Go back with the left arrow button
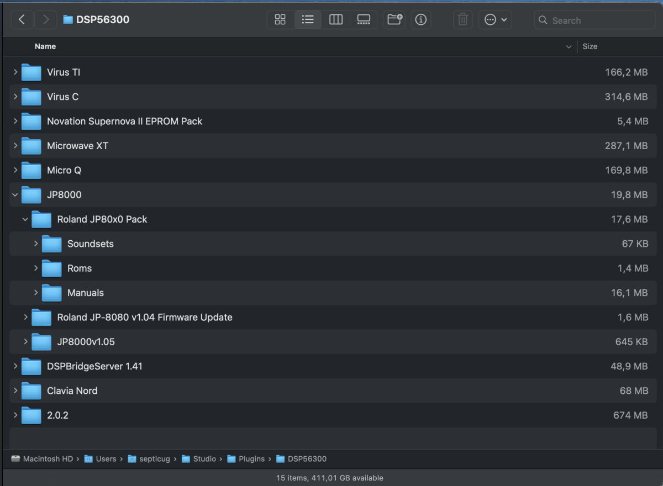663x486 pixels. pyautogui.click(x=22, y=20)
